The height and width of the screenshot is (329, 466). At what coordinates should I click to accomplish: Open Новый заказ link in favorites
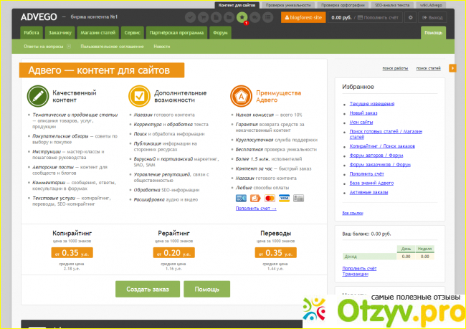click(x=361, y=113)
